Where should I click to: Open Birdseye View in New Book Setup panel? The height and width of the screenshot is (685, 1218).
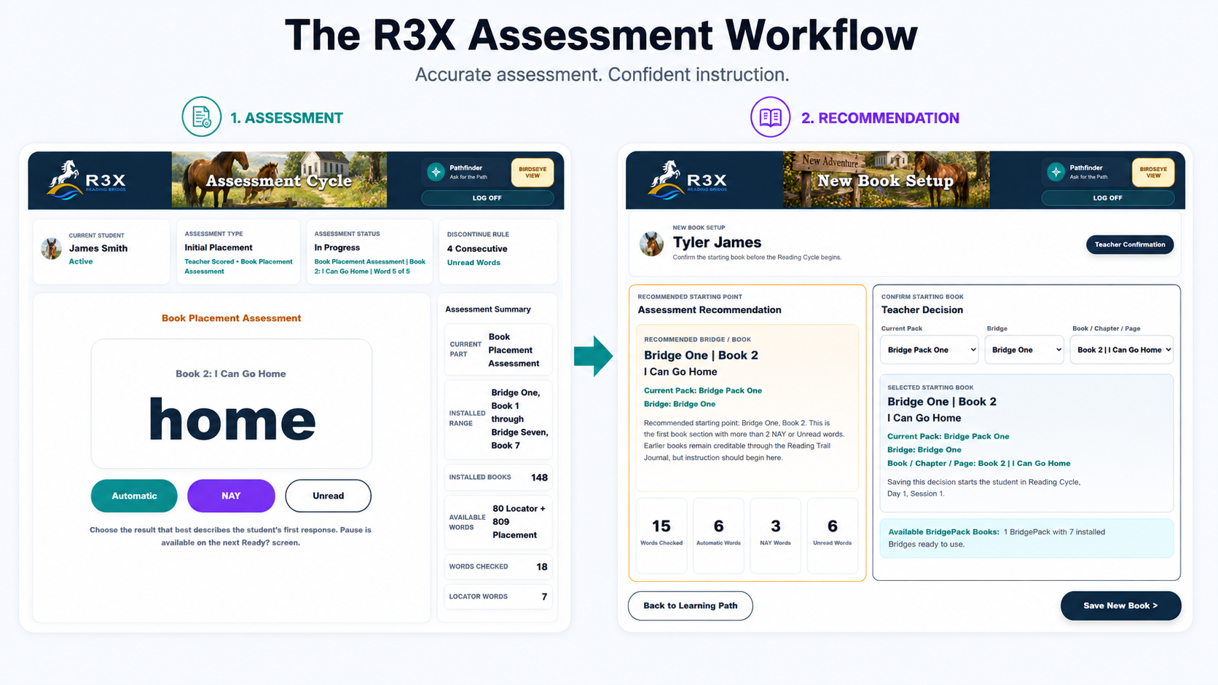click(1153, 173)
